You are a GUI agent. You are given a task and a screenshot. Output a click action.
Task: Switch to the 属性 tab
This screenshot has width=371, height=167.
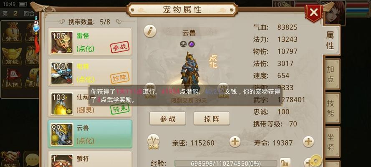click(x=330, y=40)
